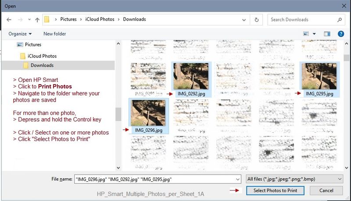Select iCloud Photos in the address breadcrumb
The height and width of the screenshot is (201, 351).
click(x=100, y=19)
